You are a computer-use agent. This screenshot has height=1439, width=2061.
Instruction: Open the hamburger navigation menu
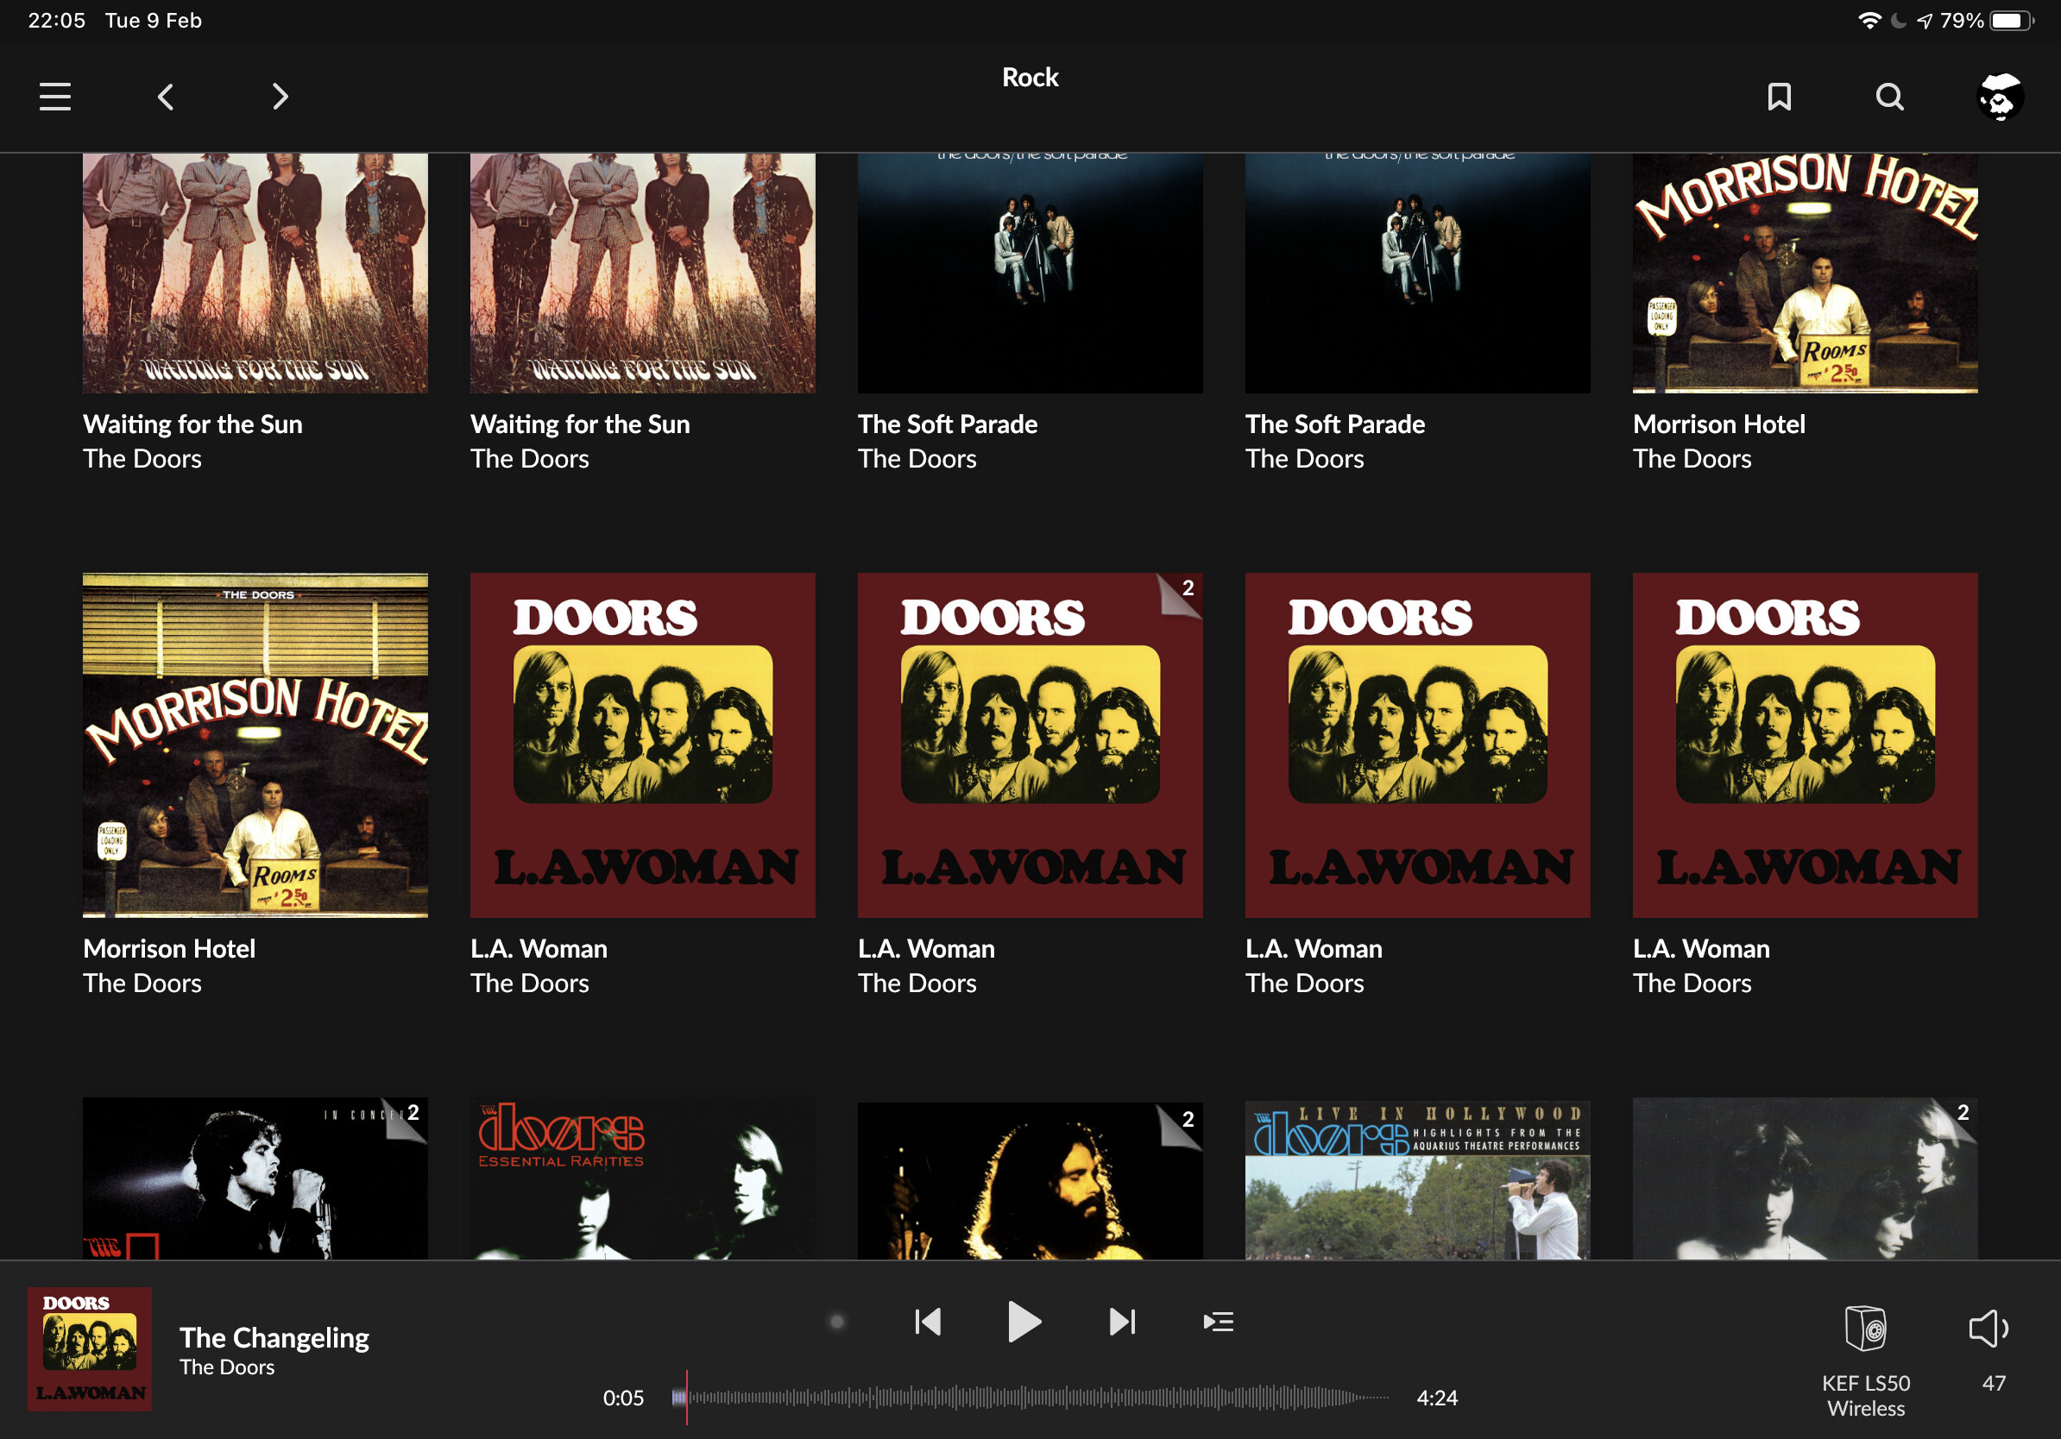coord(54,96)
